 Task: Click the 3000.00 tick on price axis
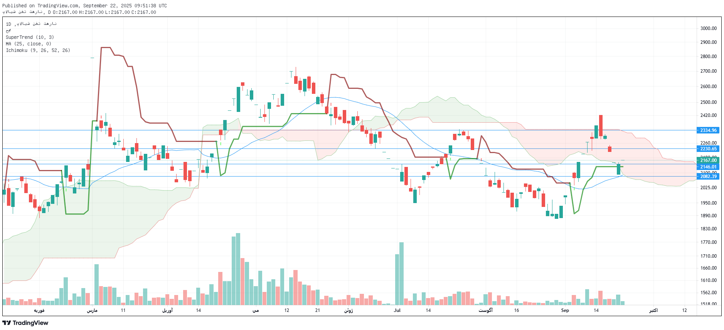pos(708,28)
